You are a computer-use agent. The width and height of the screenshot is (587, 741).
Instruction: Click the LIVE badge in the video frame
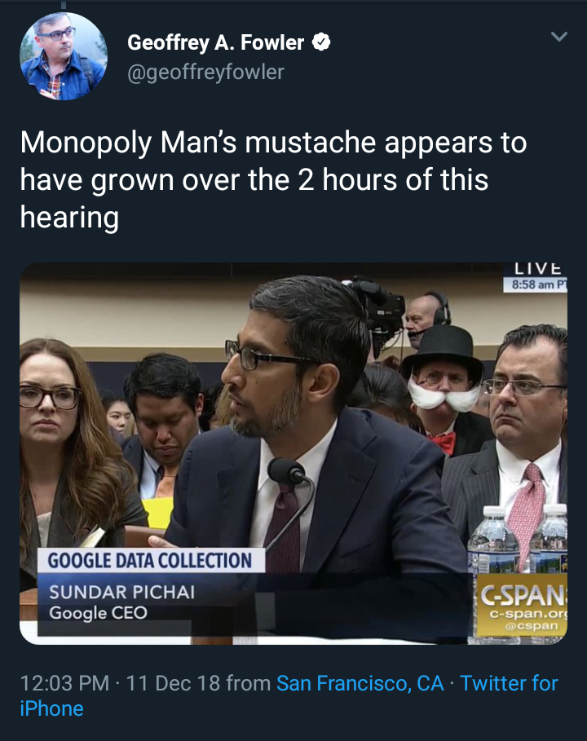[537, 269]
